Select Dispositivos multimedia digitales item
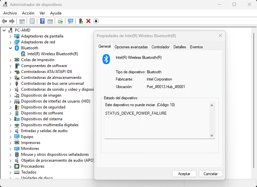257x187 pixels. point(50,125)
